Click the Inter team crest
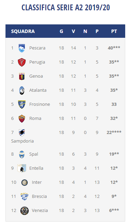The width and height of the screenshot is (130, 224). [x=24, y=182]
